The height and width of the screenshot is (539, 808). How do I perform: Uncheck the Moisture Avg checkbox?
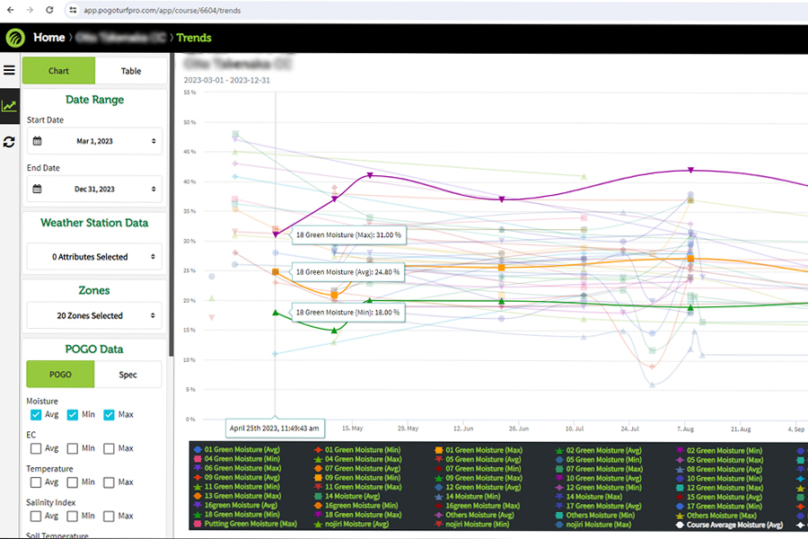(36, 415)
